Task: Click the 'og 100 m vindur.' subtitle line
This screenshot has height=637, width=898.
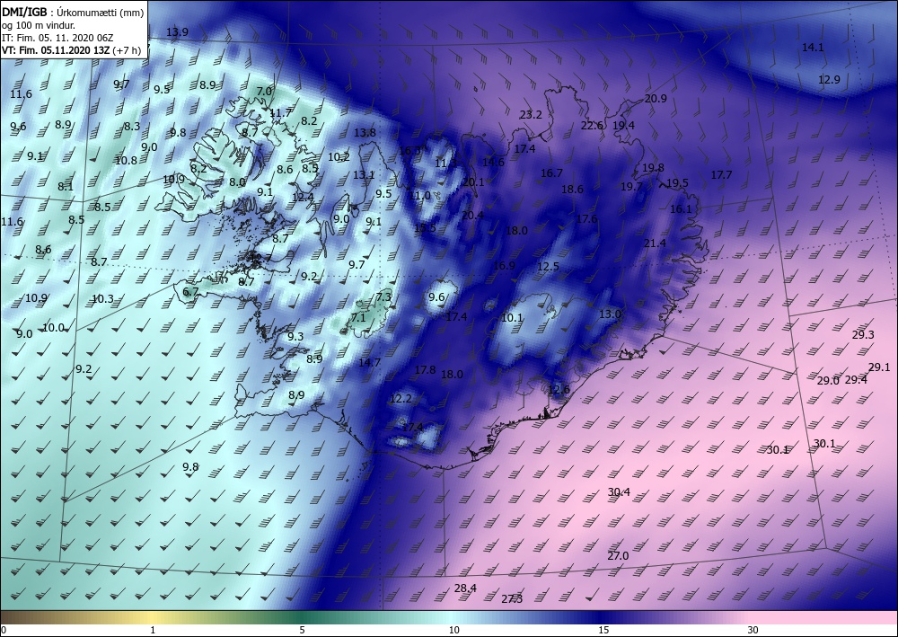Action: (39, 24)
